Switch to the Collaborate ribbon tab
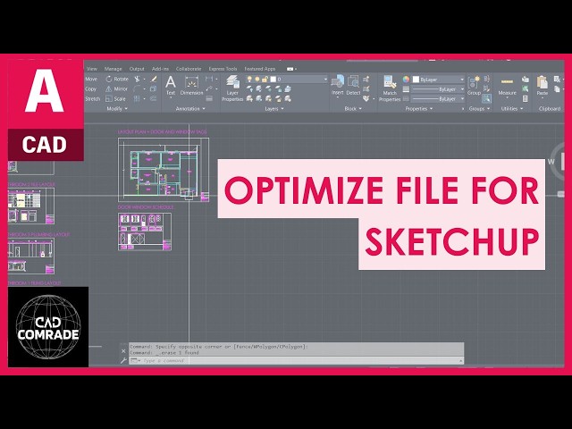 coord(189,69)
